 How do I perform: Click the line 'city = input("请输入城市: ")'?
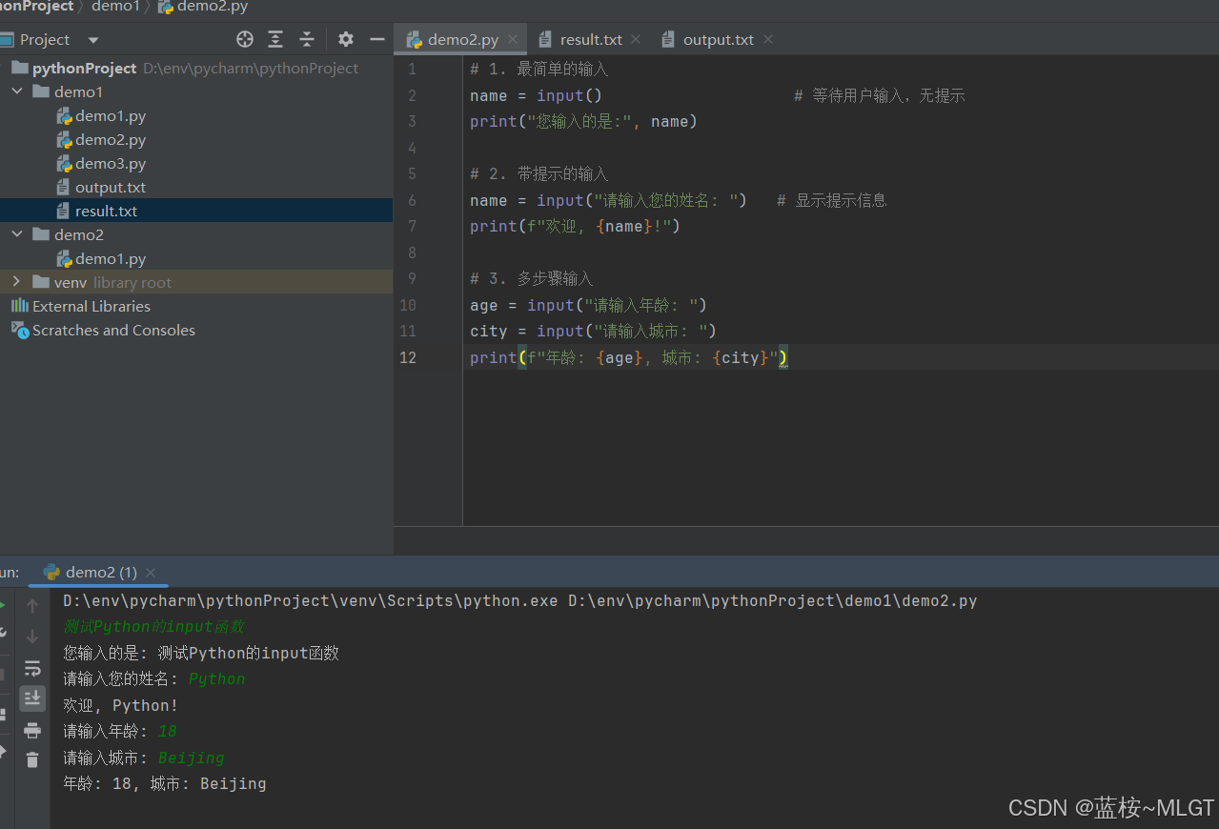pyautogui.click(x=593, y=331)
